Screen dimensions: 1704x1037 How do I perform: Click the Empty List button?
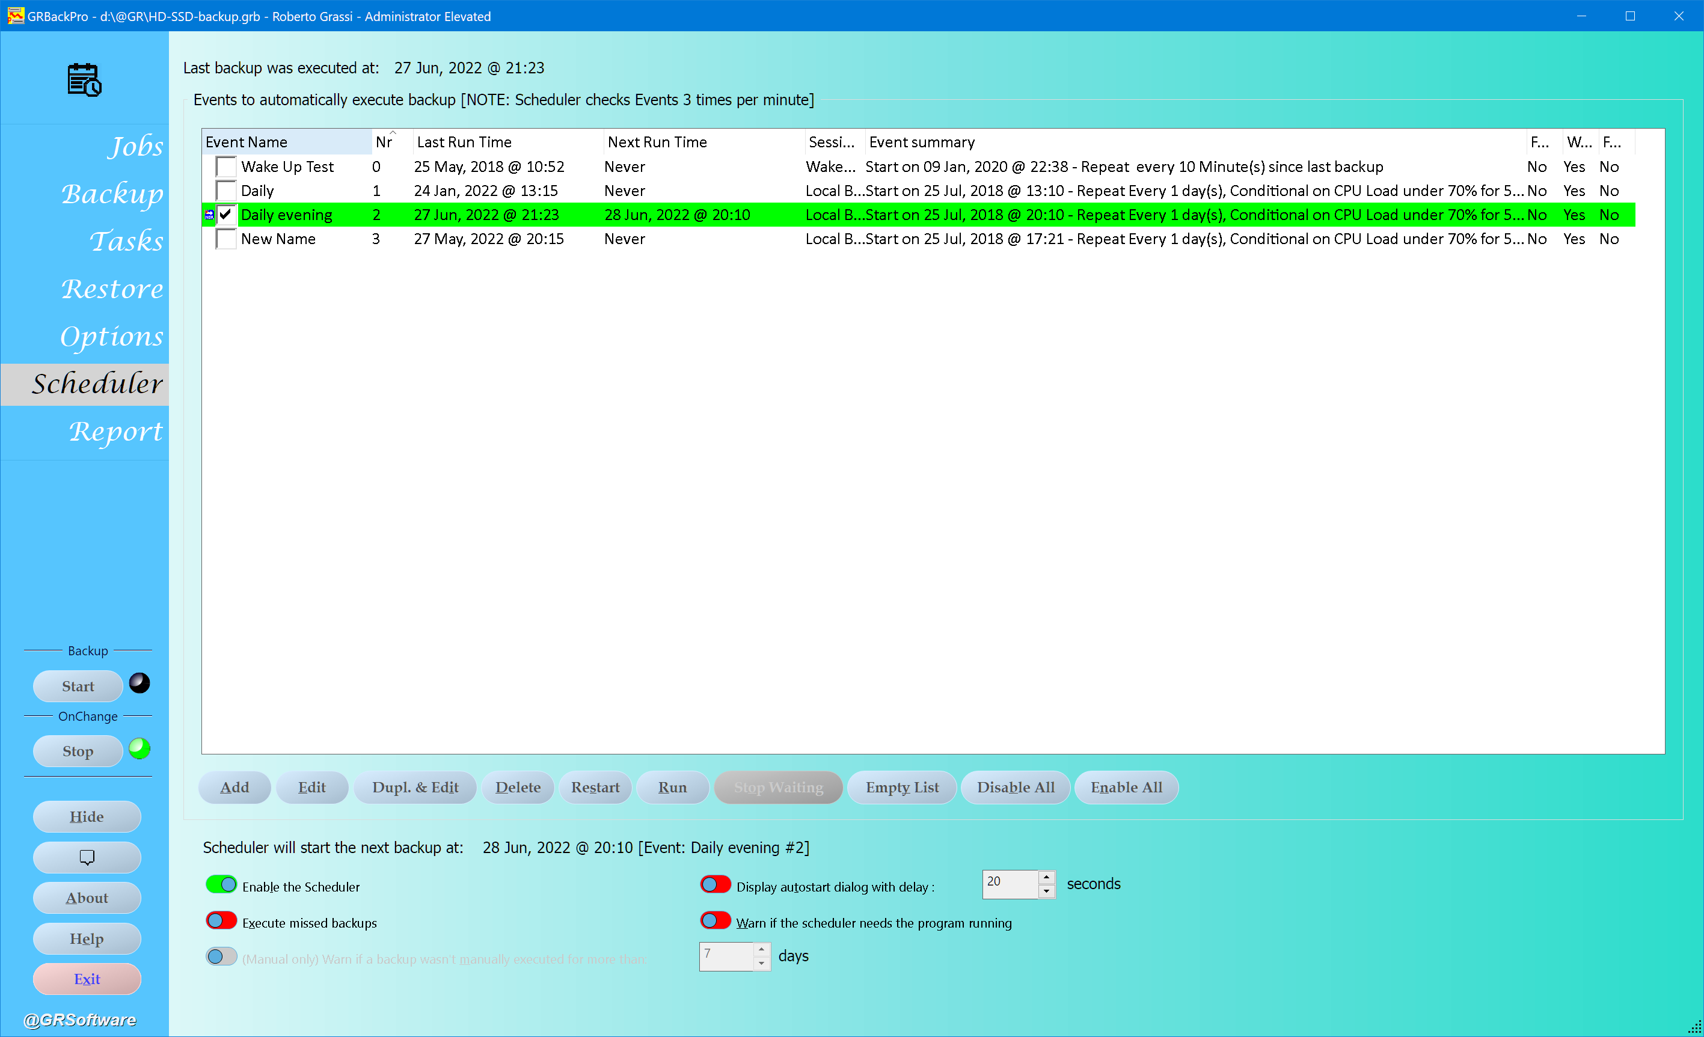[901, 788]
